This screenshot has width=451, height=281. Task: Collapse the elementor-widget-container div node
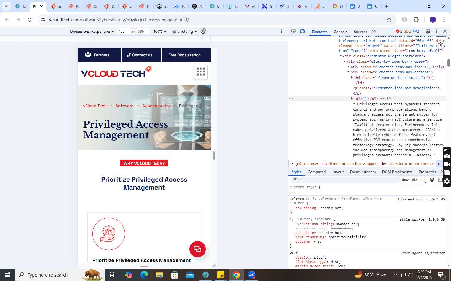[341, 56]
